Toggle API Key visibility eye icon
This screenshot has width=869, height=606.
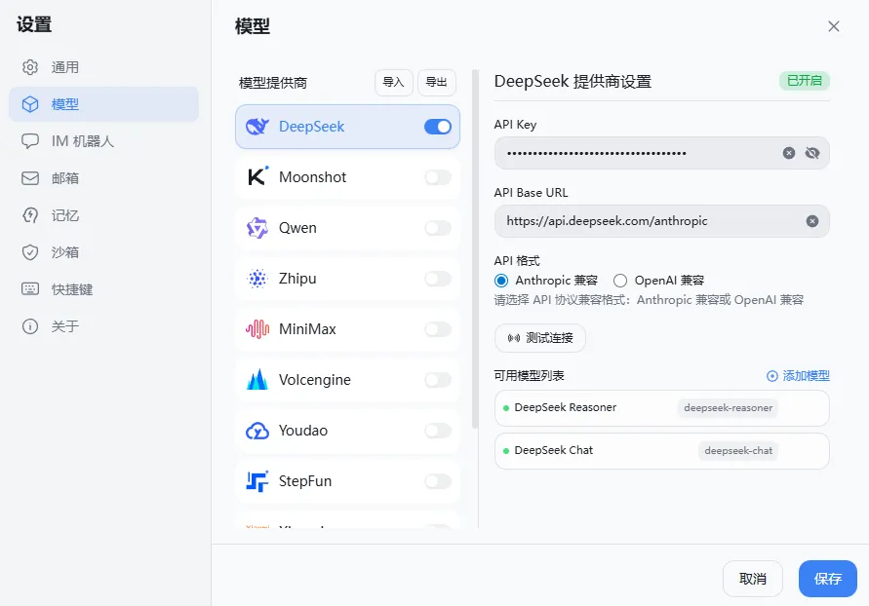coord(811,153)
